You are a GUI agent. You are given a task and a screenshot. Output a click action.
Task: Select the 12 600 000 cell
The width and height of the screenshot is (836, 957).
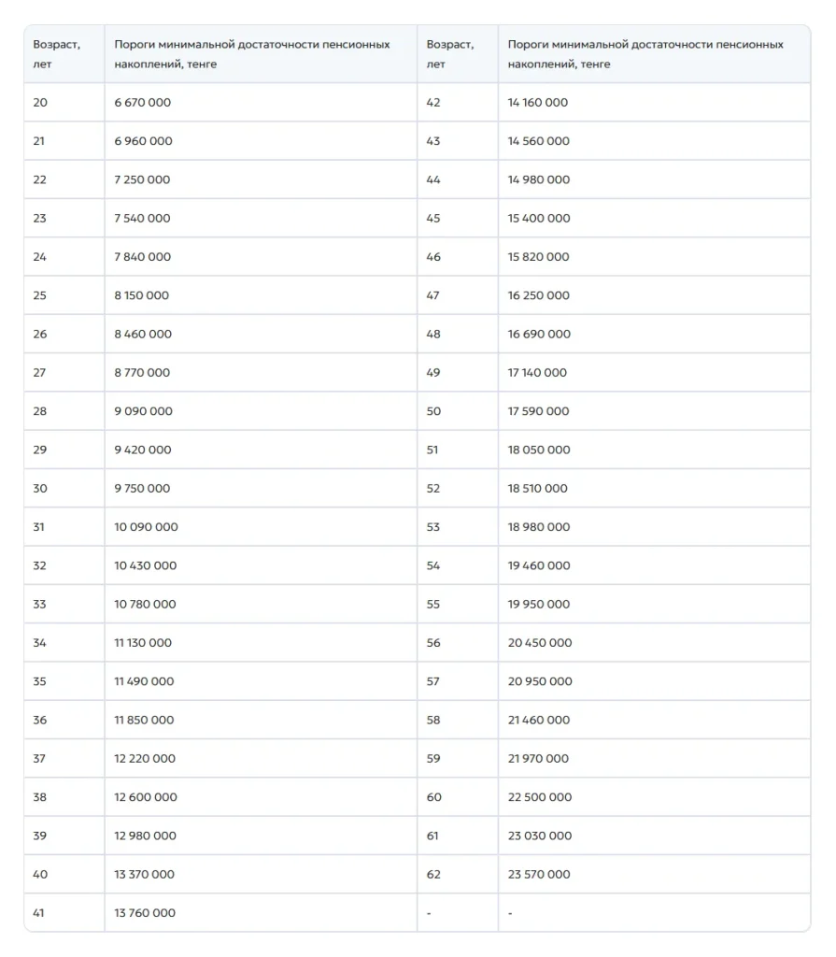261,797
